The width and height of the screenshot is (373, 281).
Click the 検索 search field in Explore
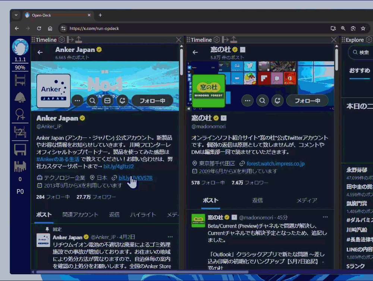(360, 52)
